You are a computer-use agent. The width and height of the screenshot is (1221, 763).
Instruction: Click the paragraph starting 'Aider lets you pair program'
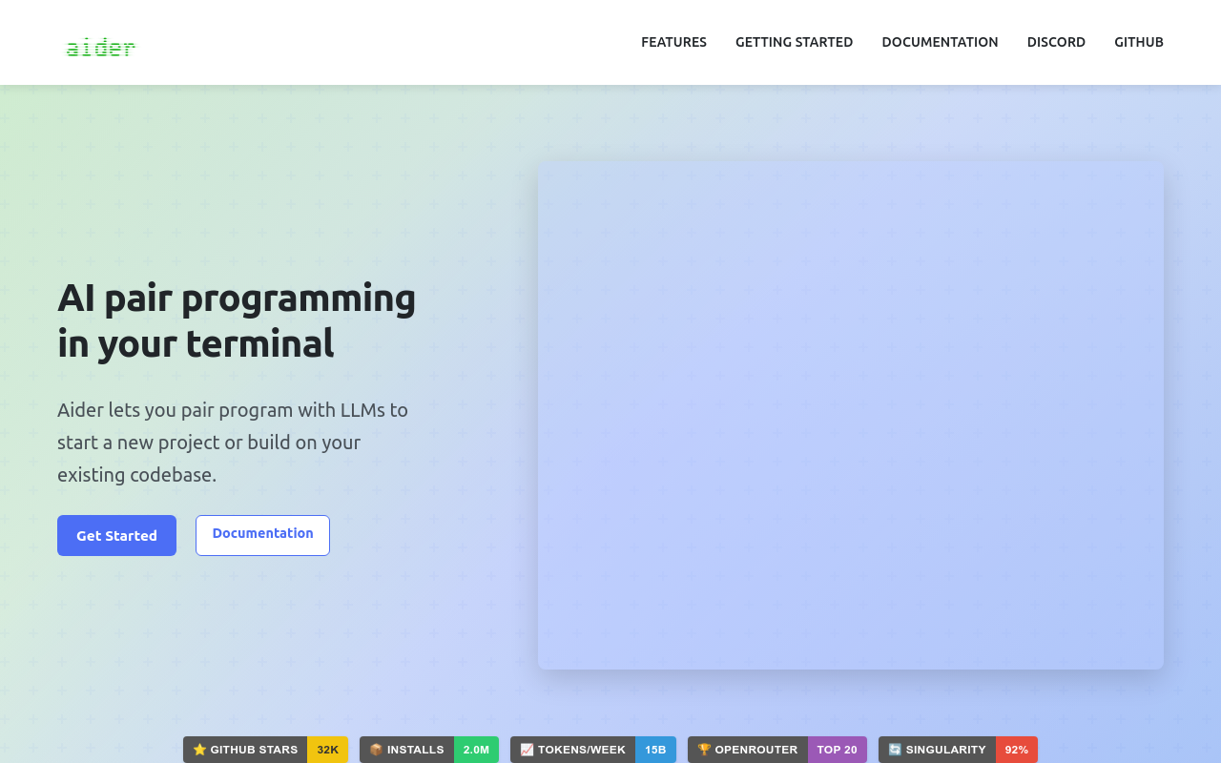point(233,442)
